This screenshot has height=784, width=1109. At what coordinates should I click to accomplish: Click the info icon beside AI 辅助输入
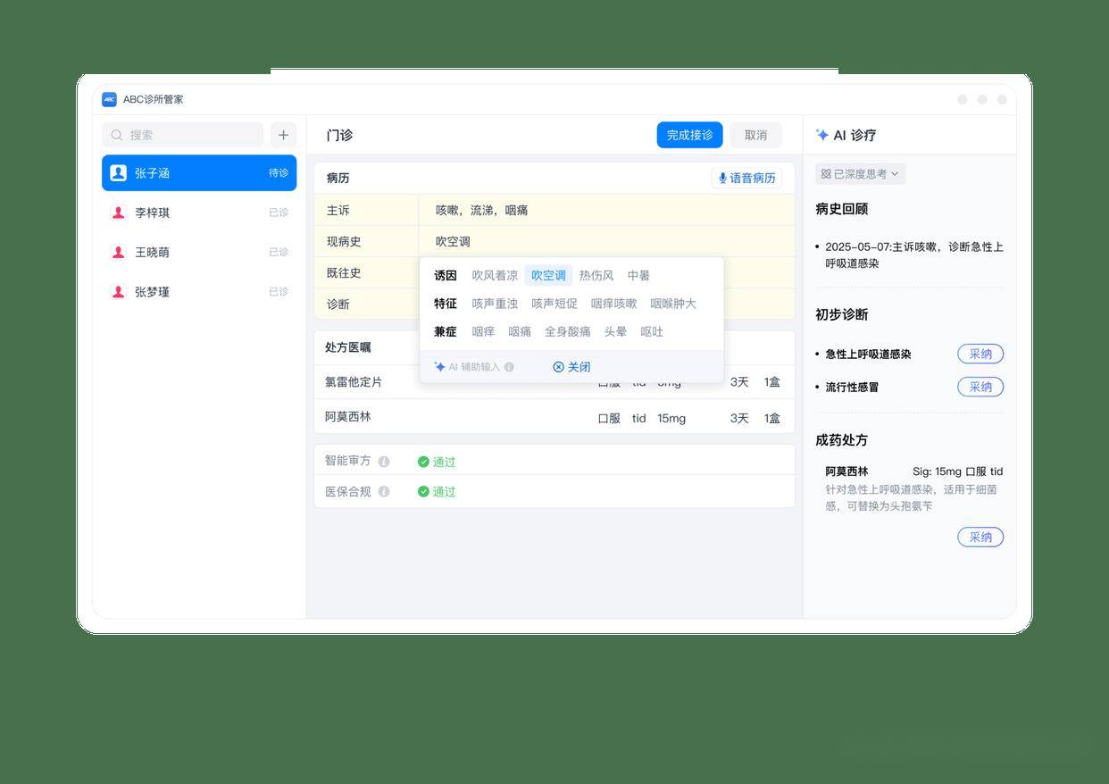(x=509, y=367)
